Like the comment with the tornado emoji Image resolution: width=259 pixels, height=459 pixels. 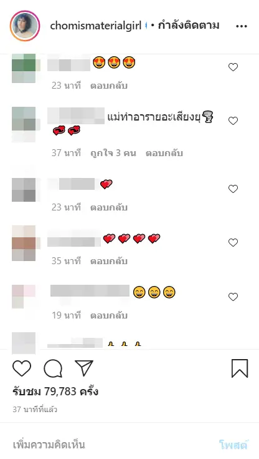click(x=233, y=121)
